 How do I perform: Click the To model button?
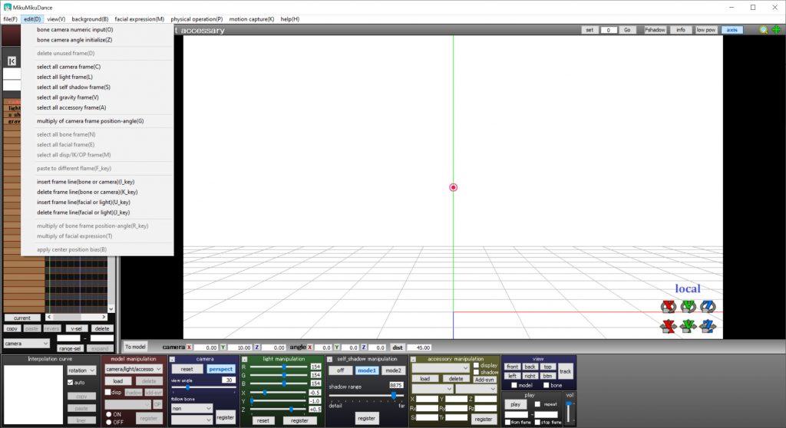click(x=135, y=347)
